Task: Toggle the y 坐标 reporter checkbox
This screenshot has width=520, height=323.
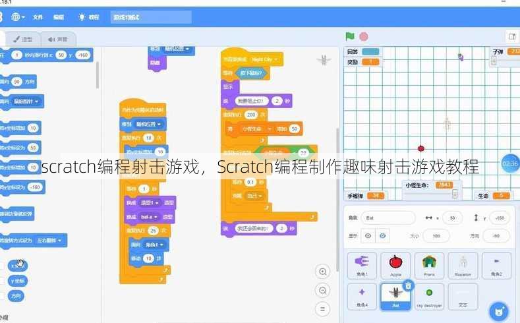Action: click(x=2, y=281)
